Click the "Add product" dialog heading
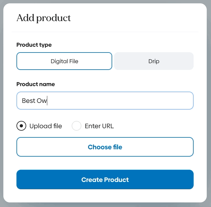211x207 pixels. coord(44,18)
